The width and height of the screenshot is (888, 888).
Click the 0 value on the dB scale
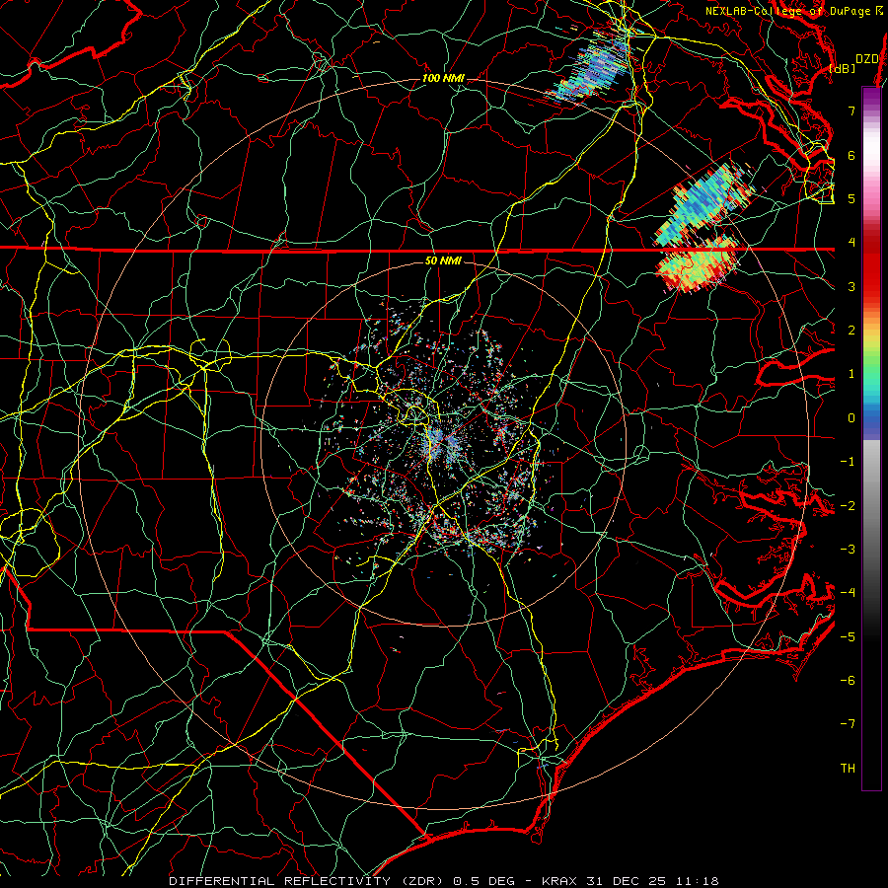pyautogui.click(x=851, y=418)
